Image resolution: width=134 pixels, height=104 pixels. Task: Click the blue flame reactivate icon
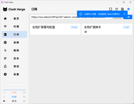pyautogui.click(x=128, y=9)
